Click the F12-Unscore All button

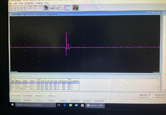99,101
